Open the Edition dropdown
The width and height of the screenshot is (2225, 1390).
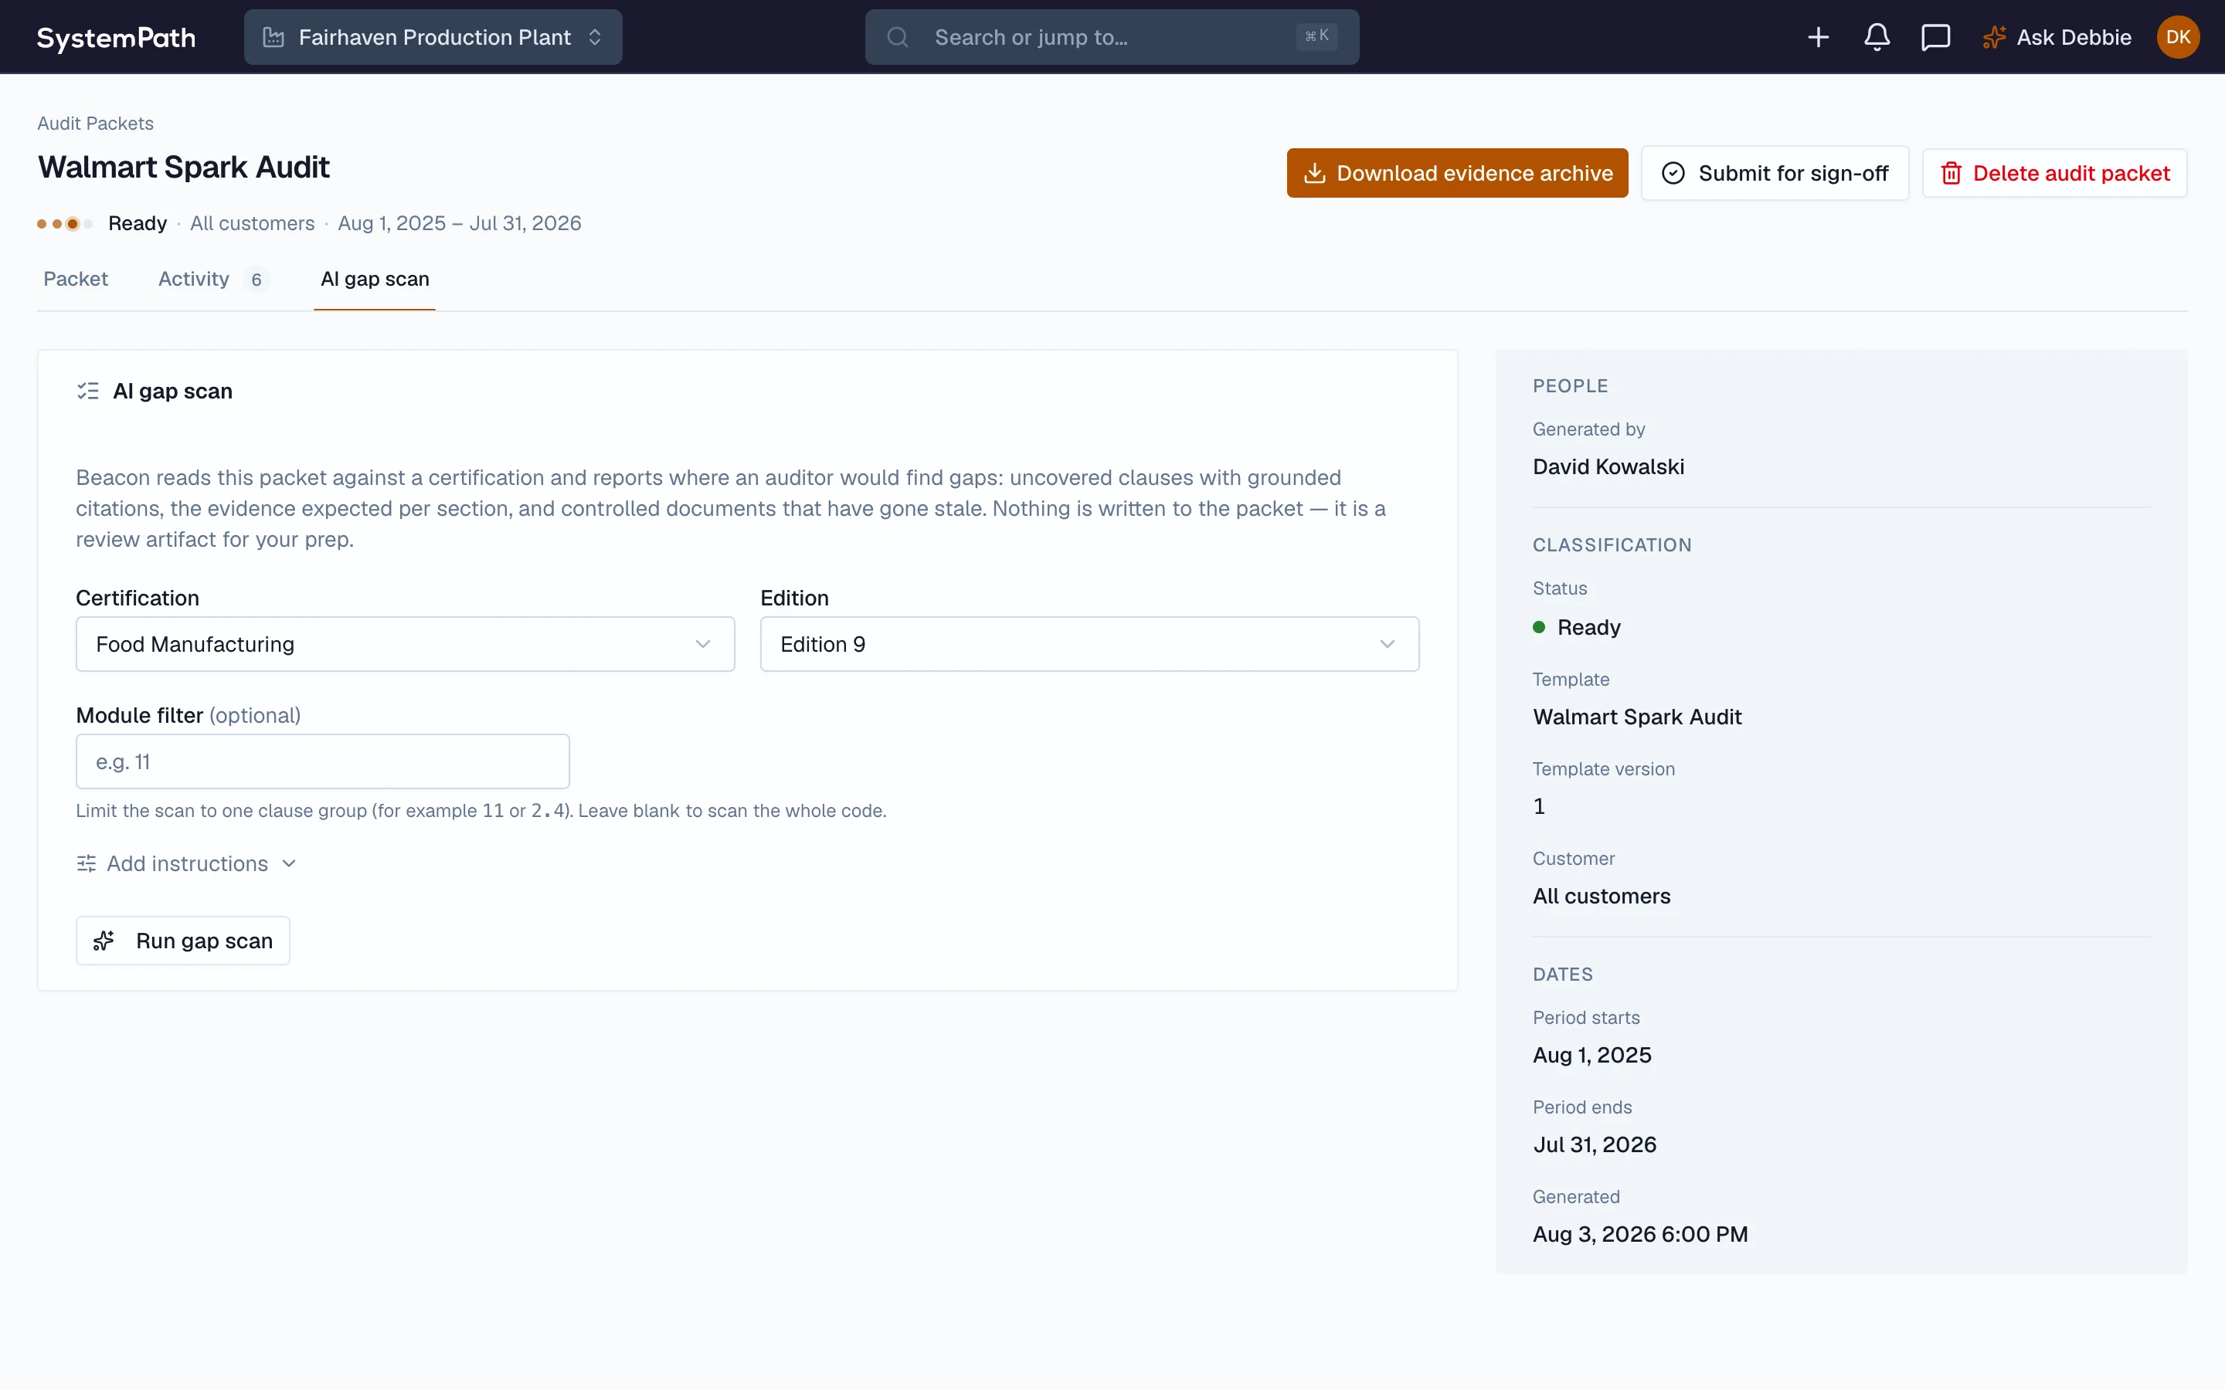click(1089, 645)
